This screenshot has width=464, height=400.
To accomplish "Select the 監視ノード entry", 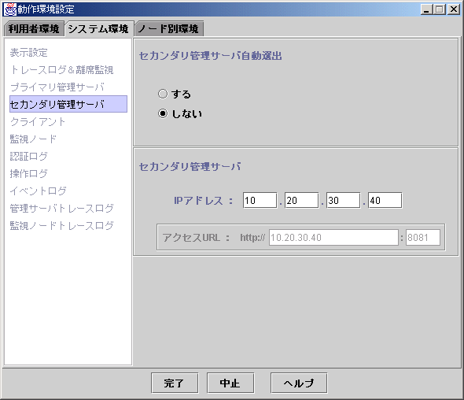I will point(33,139).
